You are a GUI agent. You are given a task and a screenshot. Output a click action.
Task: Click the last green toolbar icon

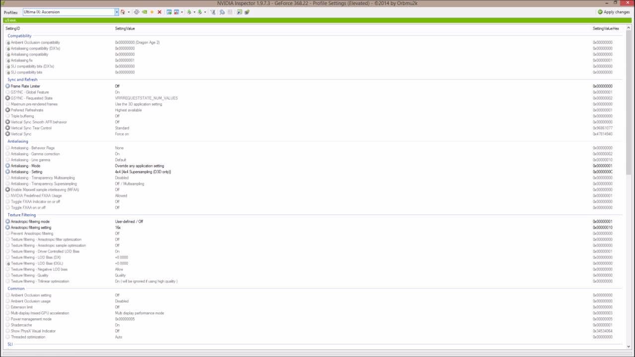pos(247,12)
